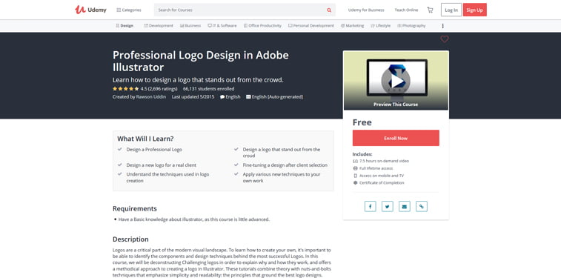Click the Log In button

(x=451, y=10)
